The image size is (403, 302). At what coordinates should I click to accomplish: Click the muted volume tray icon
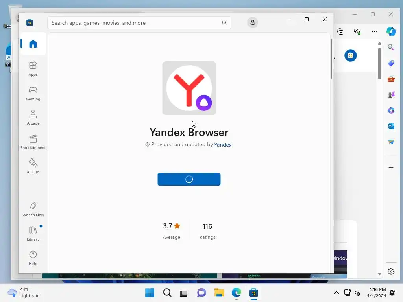[357, 293]
